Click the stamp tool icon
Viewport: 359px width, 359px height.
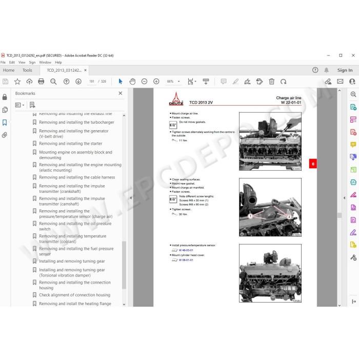[260, 82]
